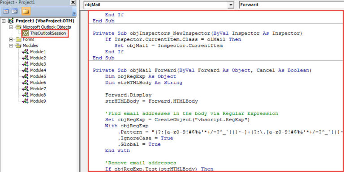Collapse the Project1 (VbaProject.OTM) node
This screenshot has height=172, width=344.
click(x=4, y=21)
